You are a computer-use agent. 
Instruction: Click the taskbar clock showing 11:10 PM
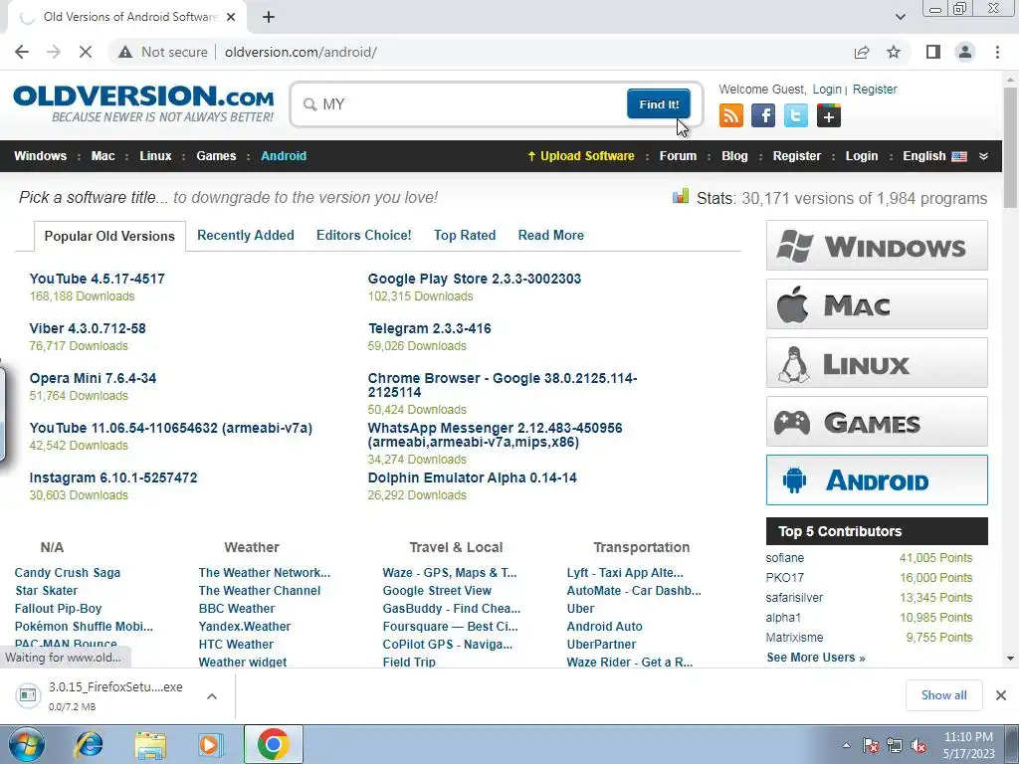coord(968,745)
